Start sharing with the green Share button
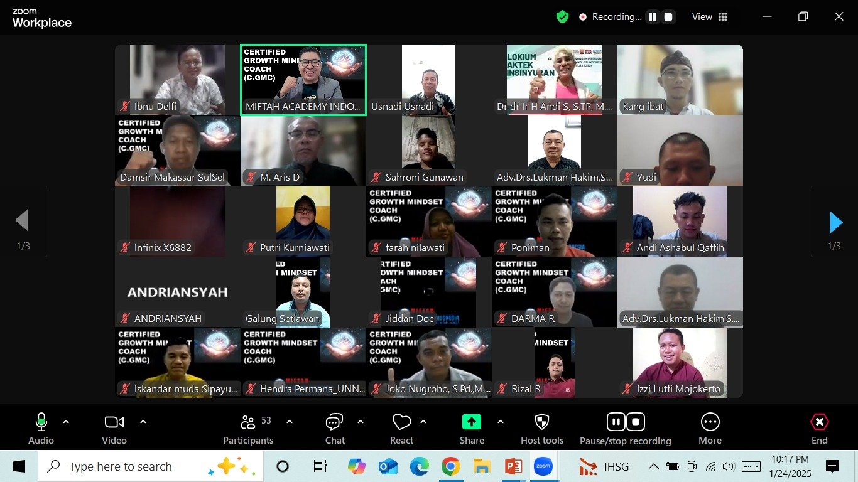The image size is (858, 482). 471,422
